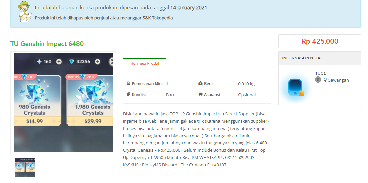Click the weight icon next to Berat
The image size is (368, 183).
(x=200, y=84)
